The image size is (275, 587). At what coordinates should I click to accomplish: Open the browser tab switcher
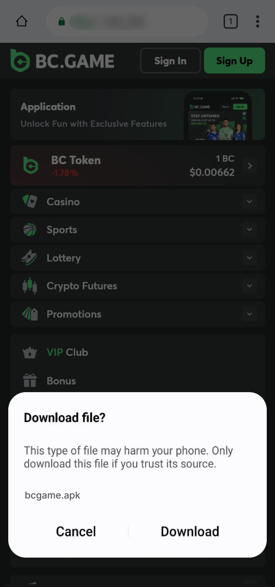(x=231, y=21)
